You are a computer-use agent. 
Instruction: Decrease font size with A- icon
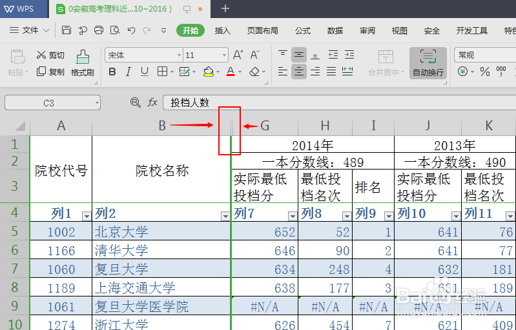254,55
